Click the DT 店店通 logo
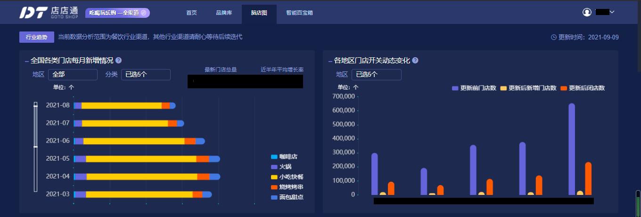The height and width of the screenshot is (217, 641). click(x=49, y=12)
